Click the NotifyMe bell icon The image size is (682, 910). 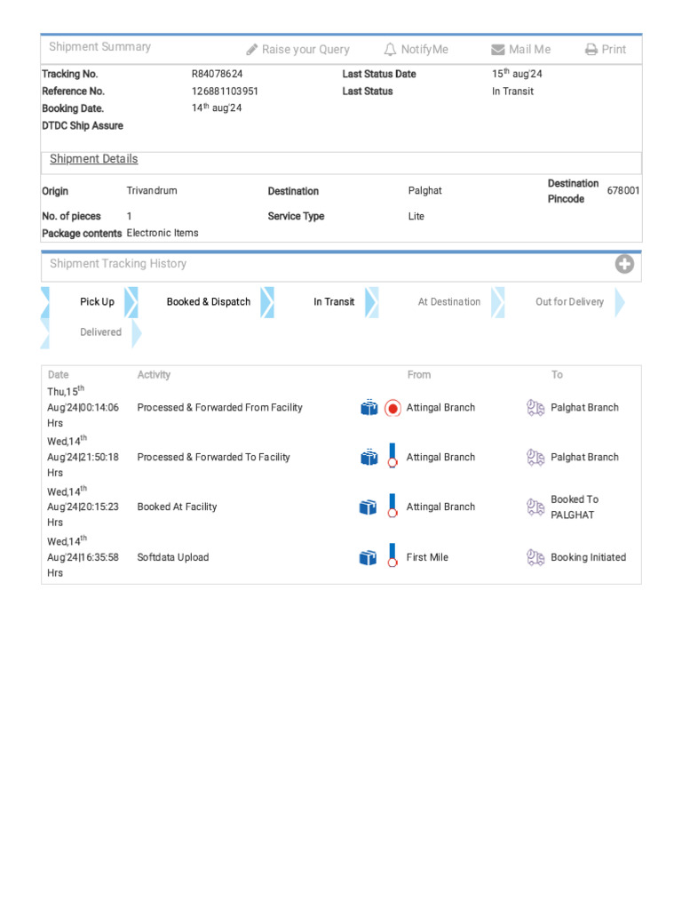[x=390, y=50]
